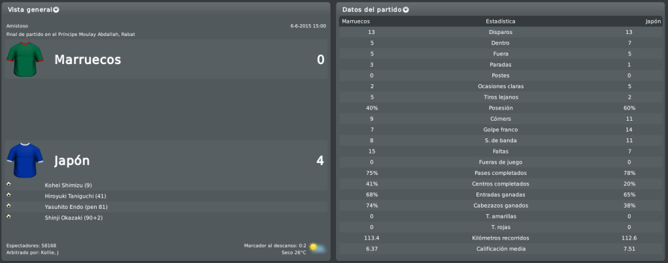Click the Posesión statistics row
668x263 pixels.
click(501, 108)
